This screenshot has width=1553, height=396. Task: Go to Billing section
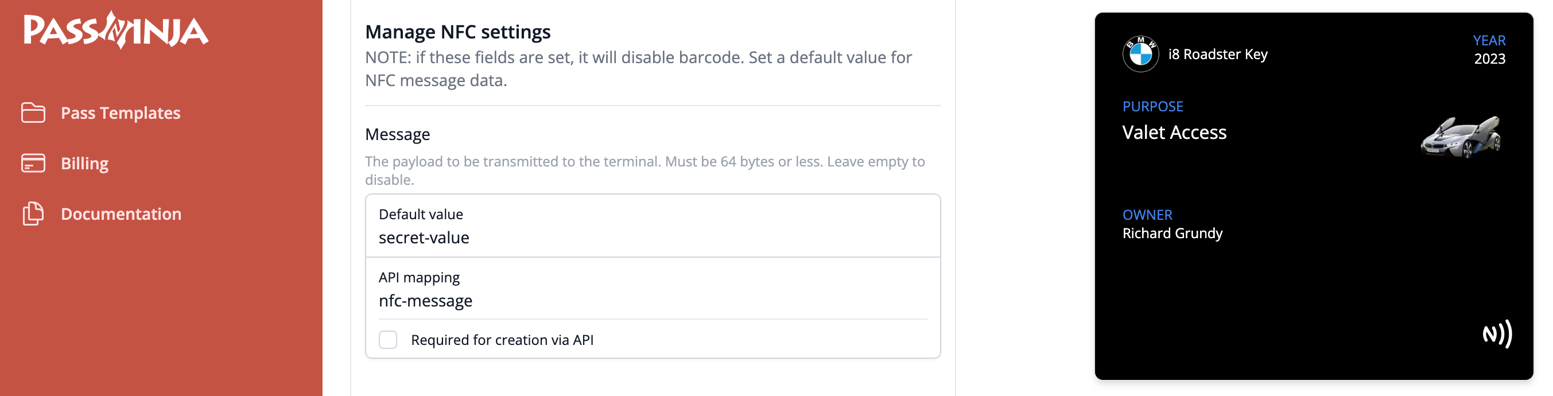84,164
